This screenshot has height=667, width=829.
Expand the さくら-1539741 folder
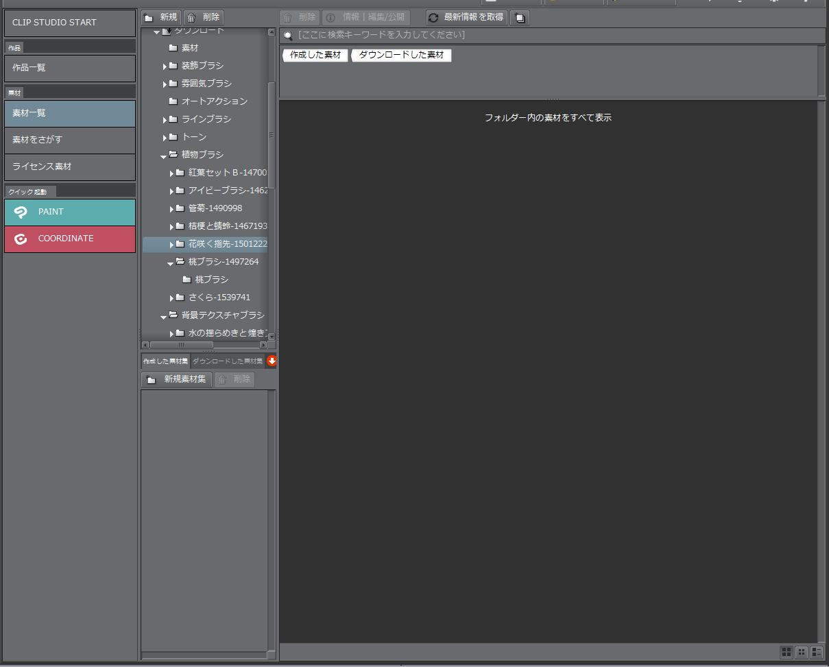[172, 298]
